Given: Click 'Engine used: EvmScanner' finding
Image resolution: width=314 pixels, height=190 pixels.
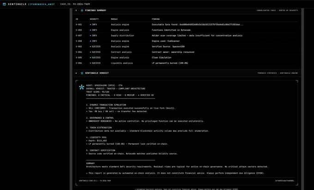Looking at the screenshot, I should (x=166, y=41).
